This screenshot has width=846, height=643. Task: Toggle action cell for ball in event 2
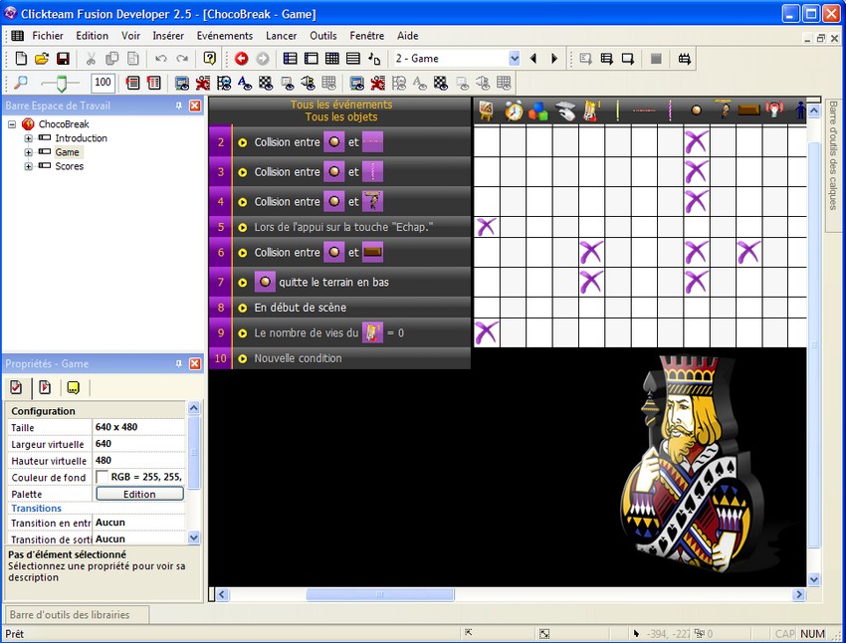[697, 142]
